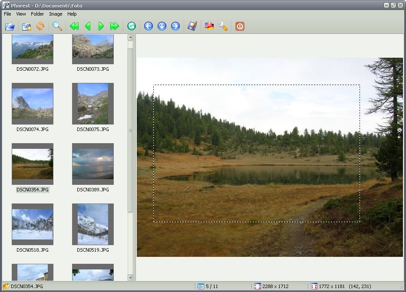The width and height of the screenshot is (406, 292).
Task: Open the magnifying glass zoom tool
Action: tap(57, 26)
